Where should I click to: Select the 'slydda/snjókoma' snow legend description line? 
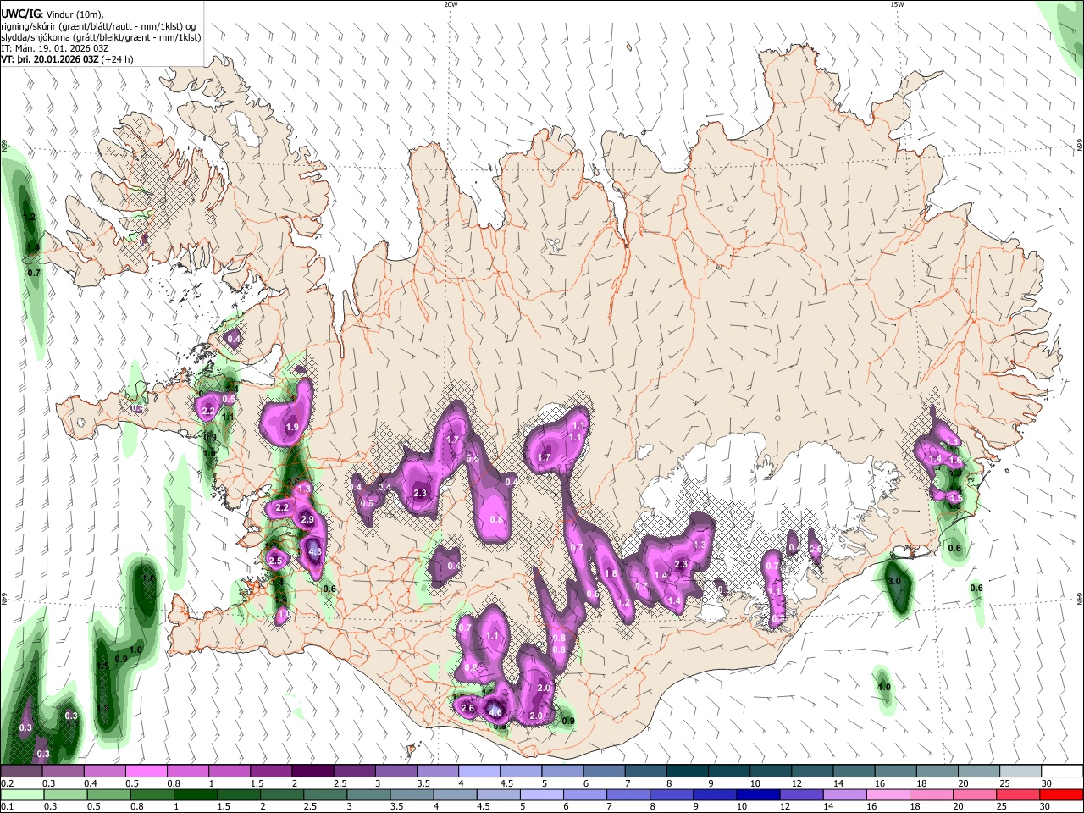pos(101,37)
